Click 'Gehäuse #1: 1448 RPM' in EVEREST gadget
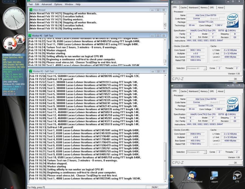245x189 pixels. (x=14, y=84)
